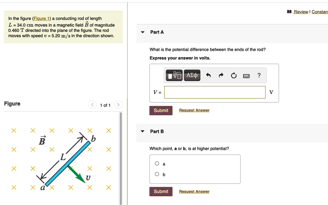Click Request Answer link for Part B
Screen dimensions: 328x205
[x=194, y=192]
